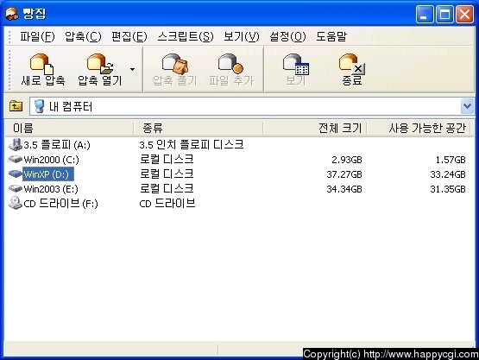Open the 내 컴퓨터 address dropdown

pos(467,106)
